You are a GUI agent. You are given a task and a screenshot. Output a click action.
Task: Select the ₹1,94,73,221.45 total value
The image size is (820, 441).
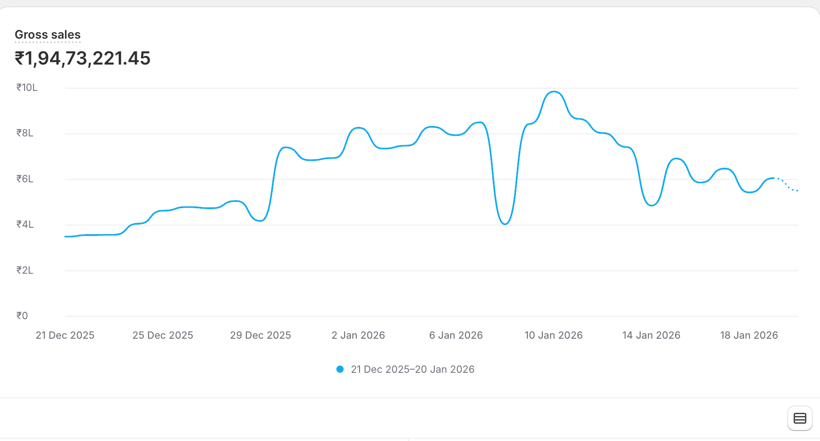83,59
